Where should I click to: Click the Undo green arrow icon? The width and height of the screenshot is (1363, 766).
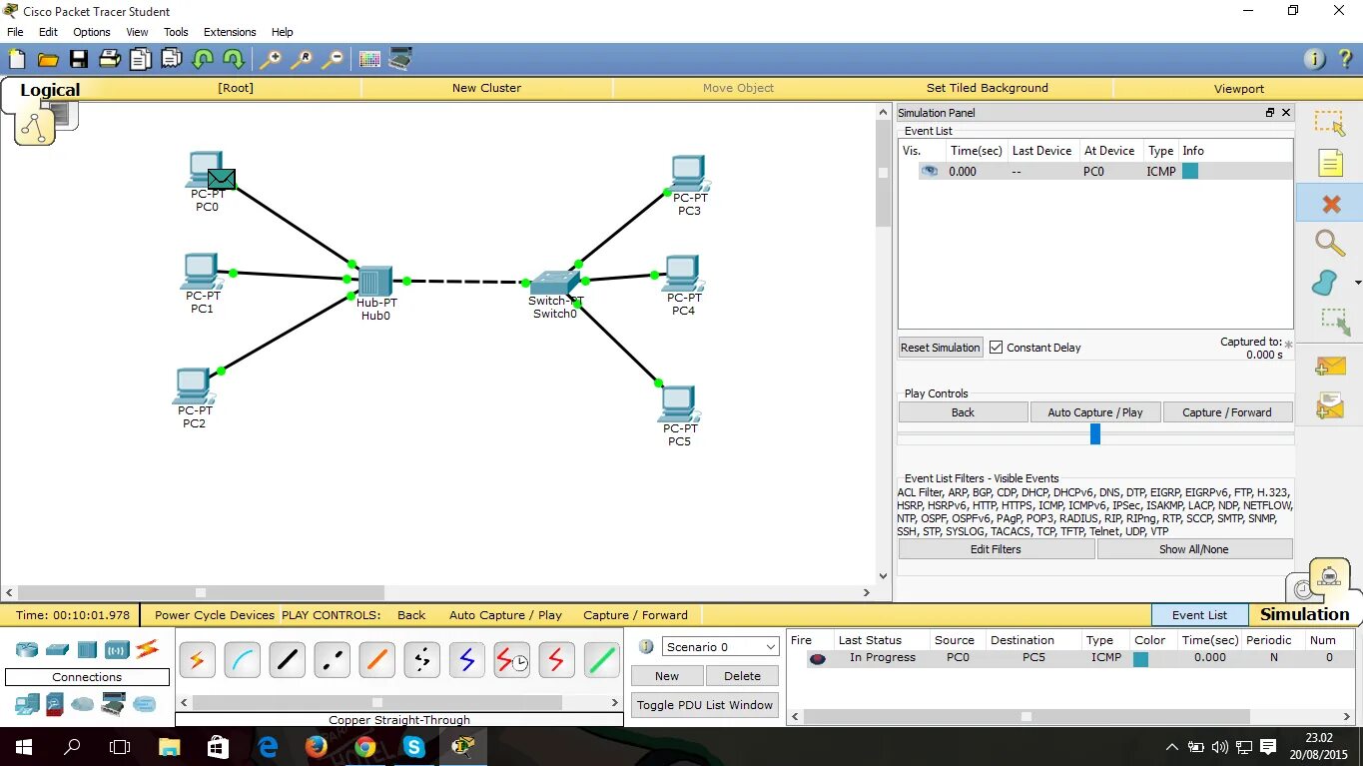[203, 60]
